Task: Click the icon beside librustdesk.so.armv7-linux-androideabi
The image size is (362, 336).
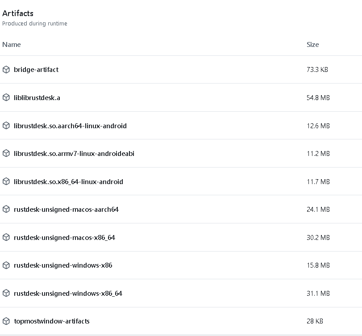Action: coord(6,153)
